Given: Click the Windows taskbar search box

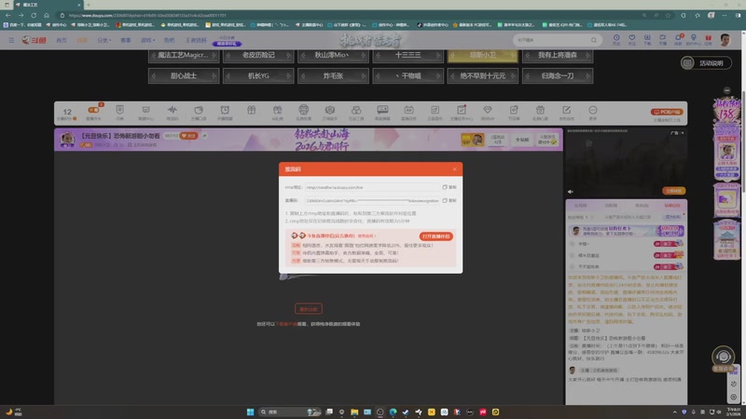Looking at the screenshot, I should coord(289,412).
